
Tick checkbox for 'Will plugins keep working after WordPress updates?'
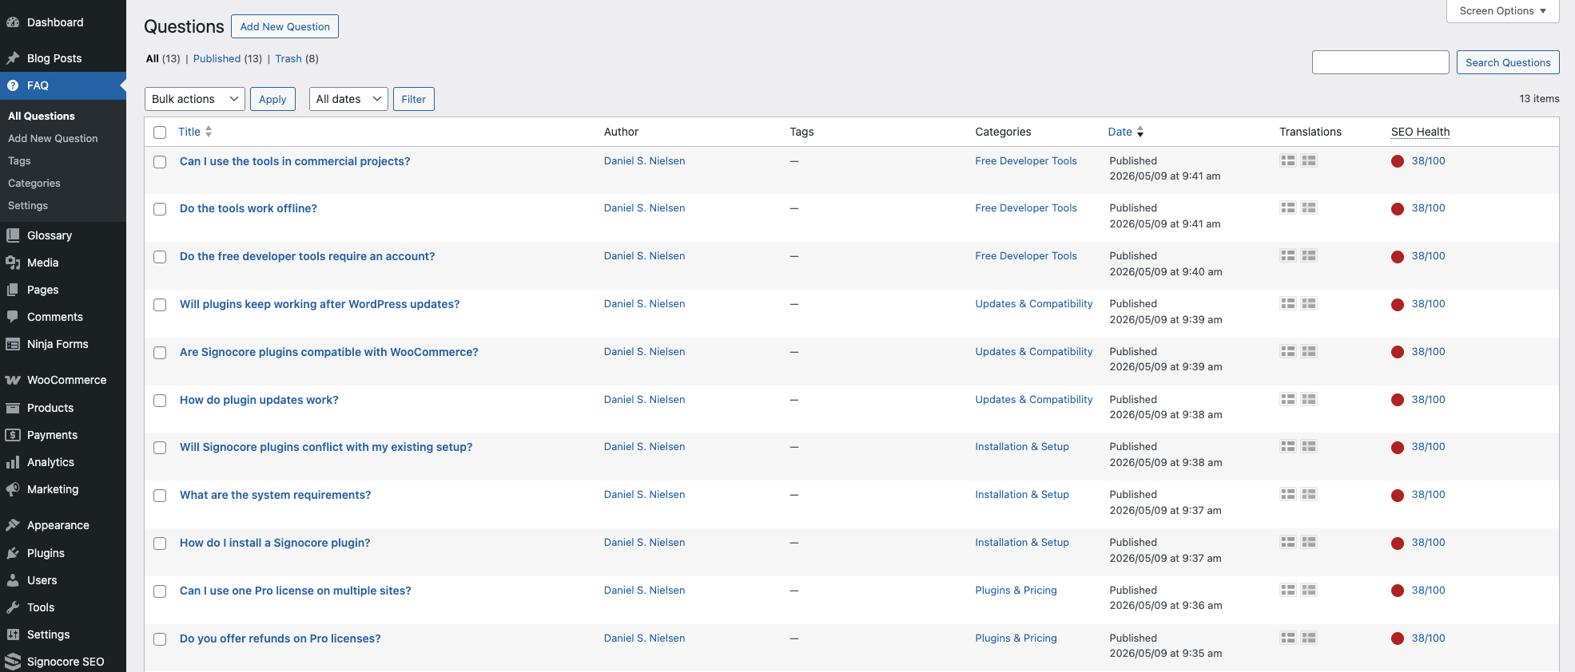[x=160, y=305]
